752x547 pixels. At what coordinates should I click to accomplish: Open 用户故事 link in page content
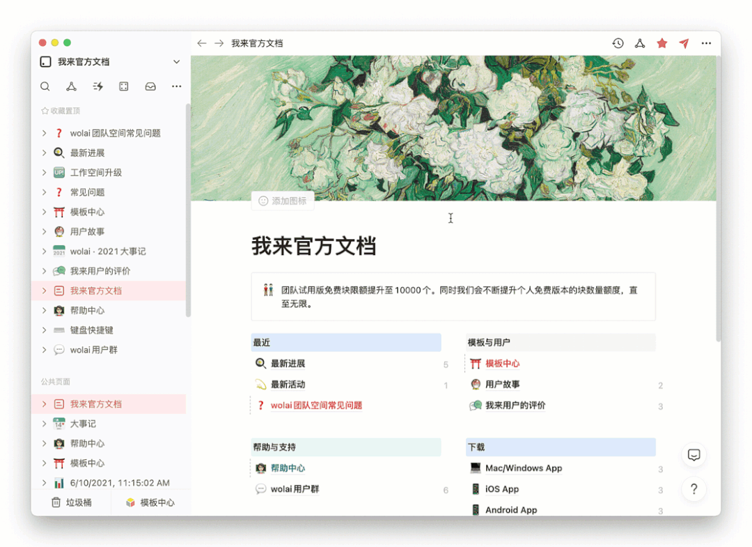tap(503, 385)
